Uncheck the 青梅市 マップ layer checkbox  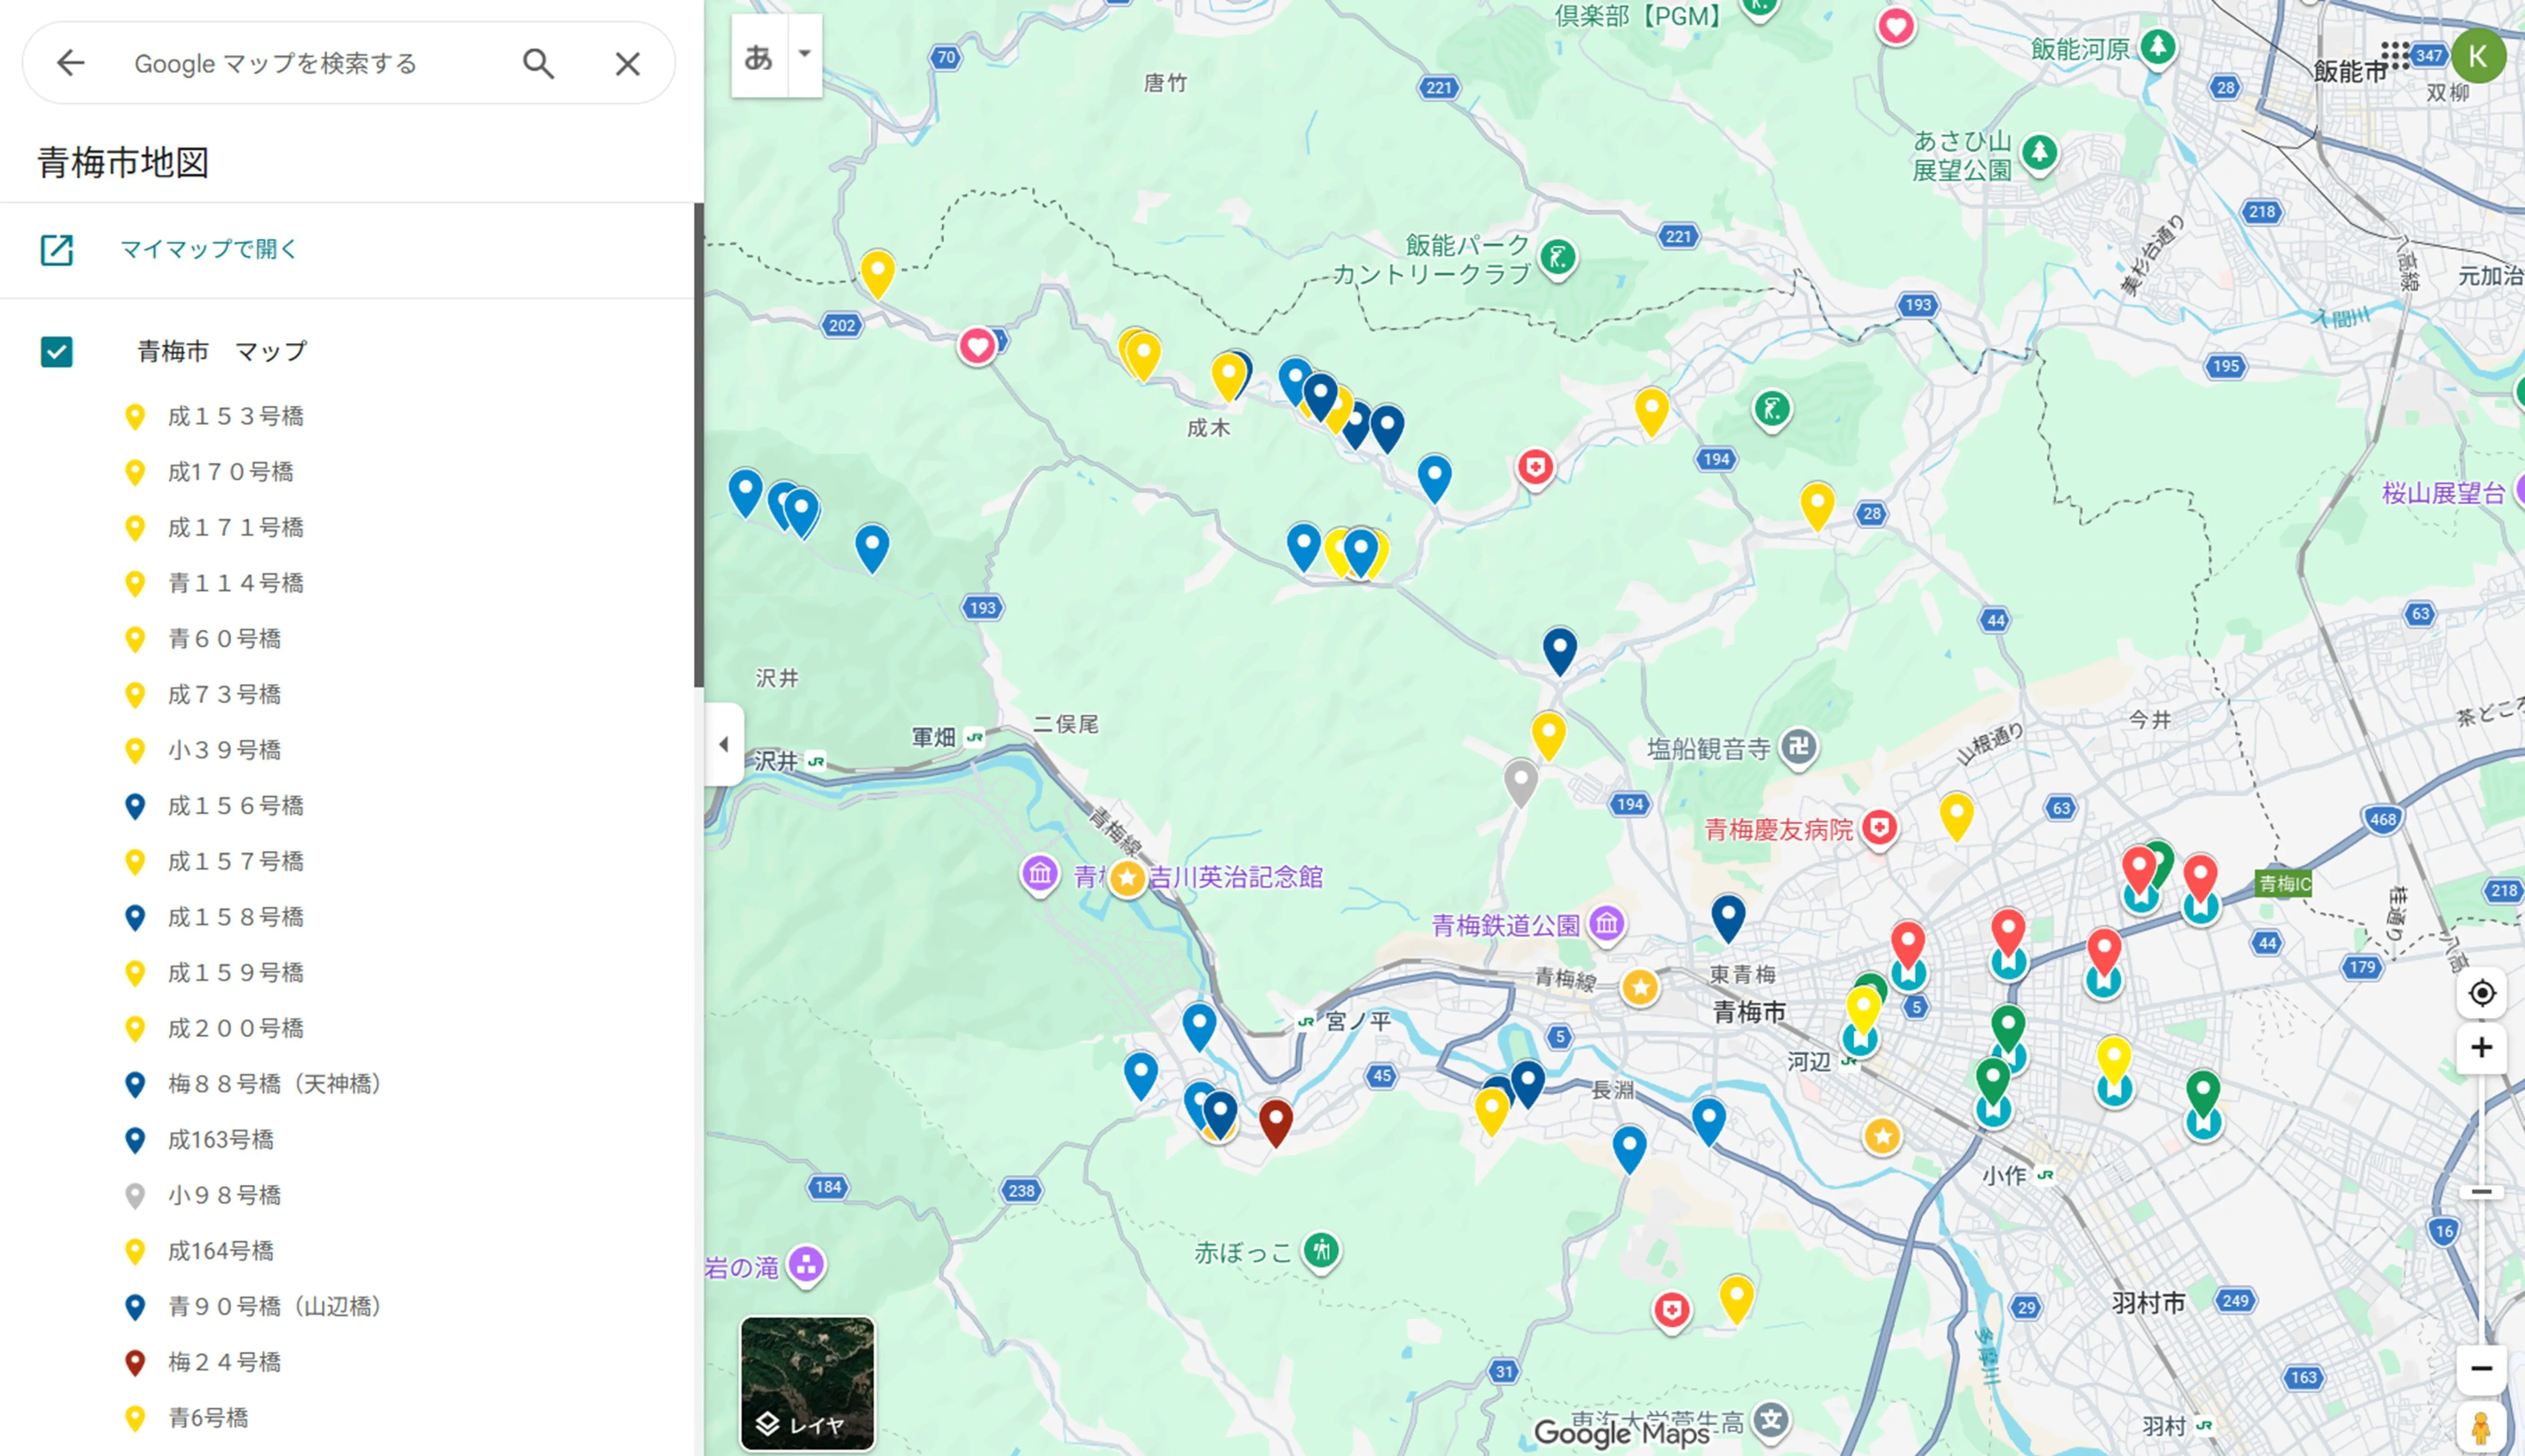[x=57, y=352]
